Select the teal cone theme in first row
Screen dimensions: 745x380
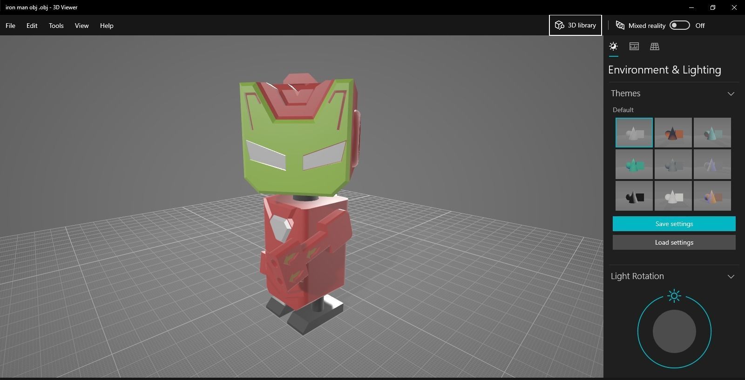coord(712,133)
